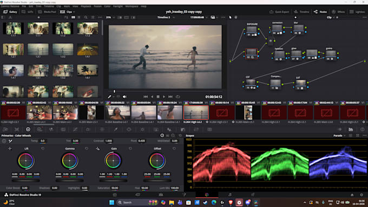The image size is (368, 207).
Task: Click the Saturation value field
Action: (x=115, y=188)
